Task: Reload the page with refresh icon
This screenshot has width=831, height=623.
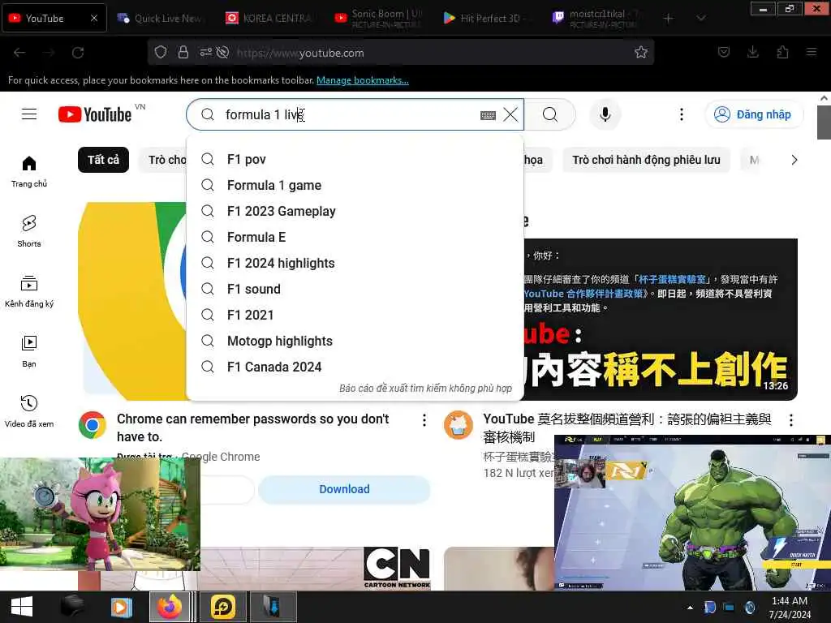Action: [78, 53]
